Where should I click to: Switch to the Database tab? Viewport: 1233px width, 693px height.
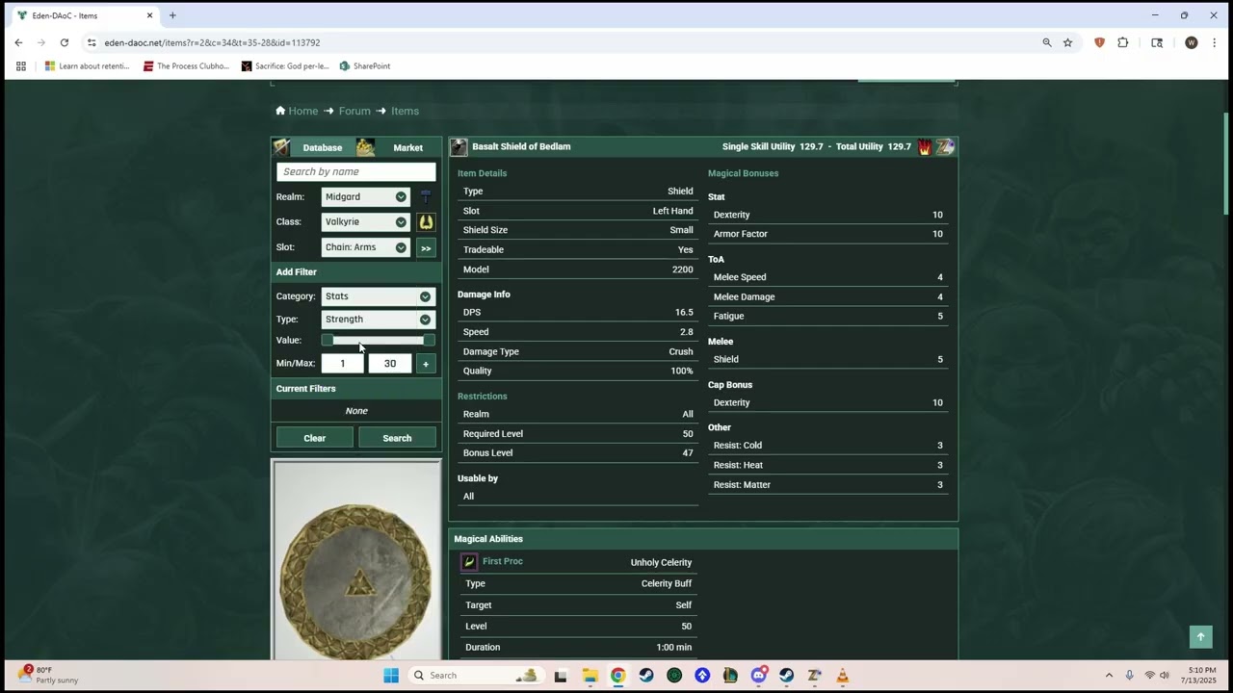coord(323,148)
